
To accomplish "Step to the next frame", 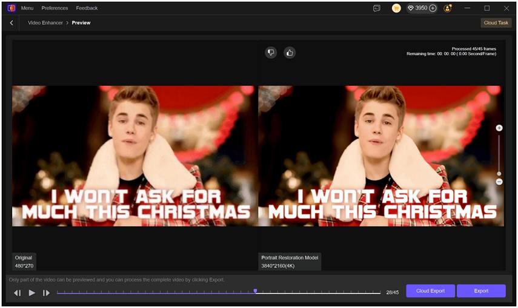I will click(46, 293).
